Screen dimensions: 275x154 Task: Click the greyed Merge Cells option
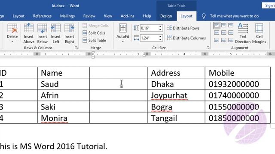tap(95, 26)
